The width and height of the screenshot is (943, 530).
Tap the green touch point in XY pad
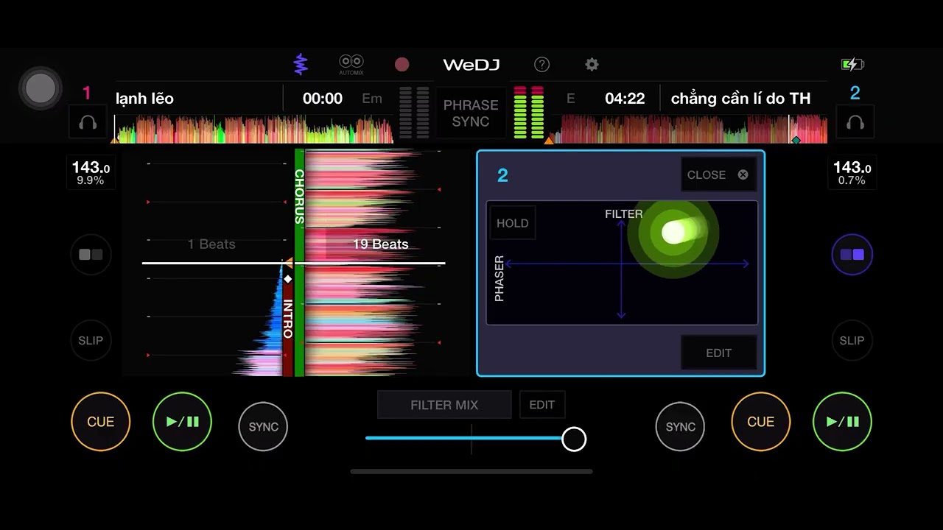673,233
